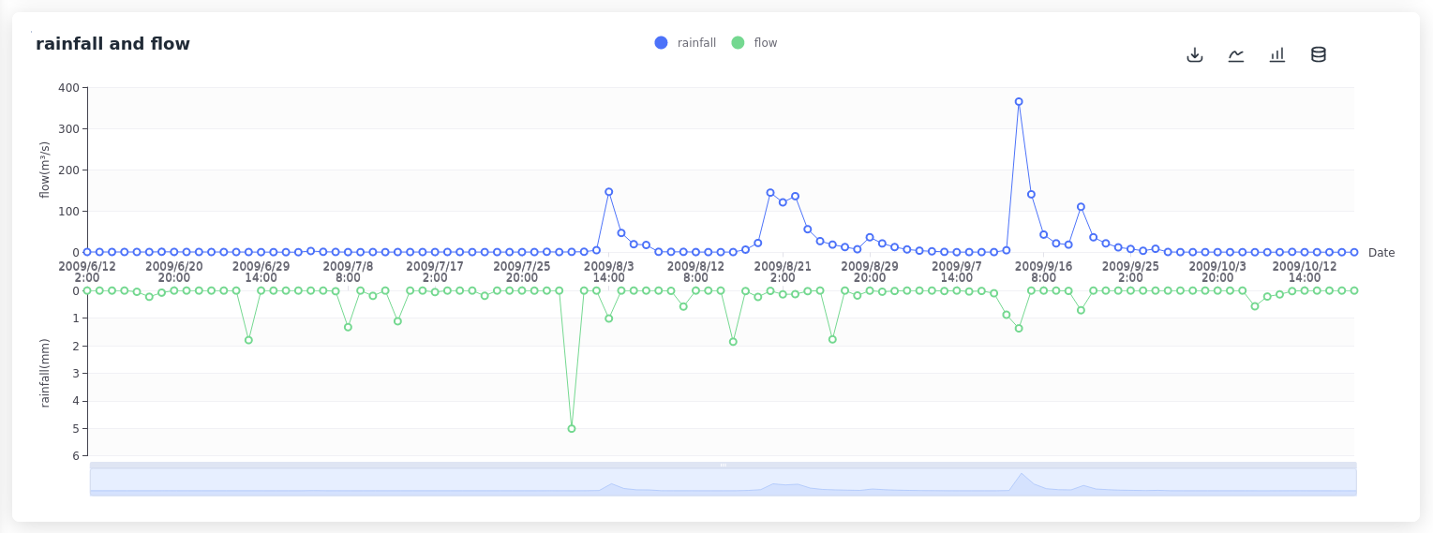Screen dimensions: 1433x533
Task: Click the highest blue peak data point
Action: [x=1019, y=102]
